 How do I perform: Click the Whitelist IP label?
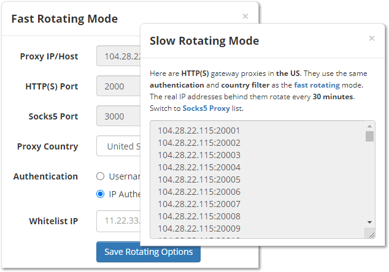(x=53, y=221)
